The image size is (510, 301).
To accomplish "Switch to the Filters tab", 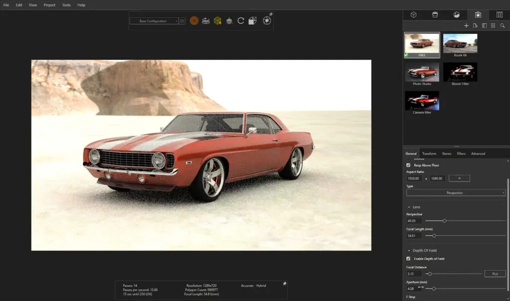I will 461,153.
